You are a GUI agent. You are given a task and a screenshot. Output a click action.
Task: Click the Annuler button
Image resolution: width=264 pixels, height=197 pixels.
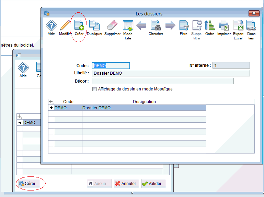coord(126,184)
